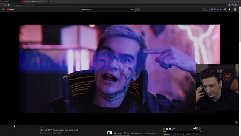Viewport: 241px width, 136px height.
Task: Reload the page with the refresh icon
Action: 8,5
